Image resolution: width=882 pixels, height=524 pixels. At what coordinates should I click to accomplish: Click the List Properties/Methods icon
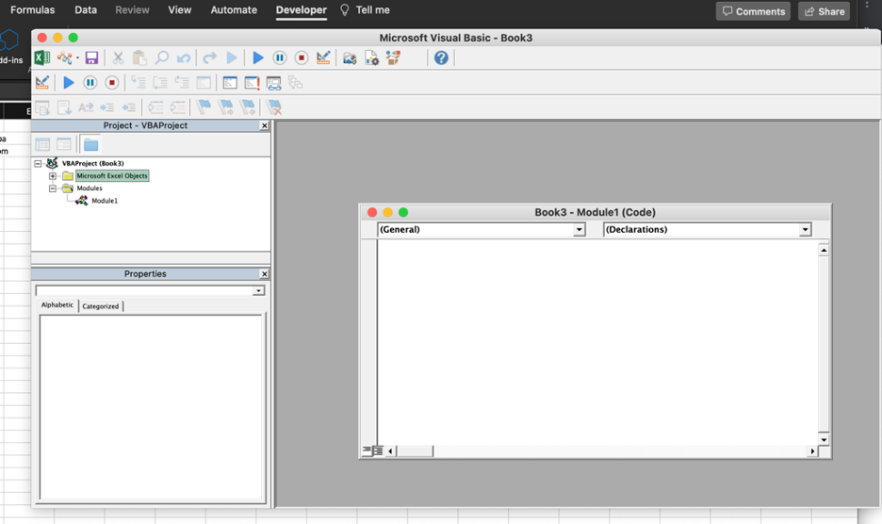coord(42,106)
